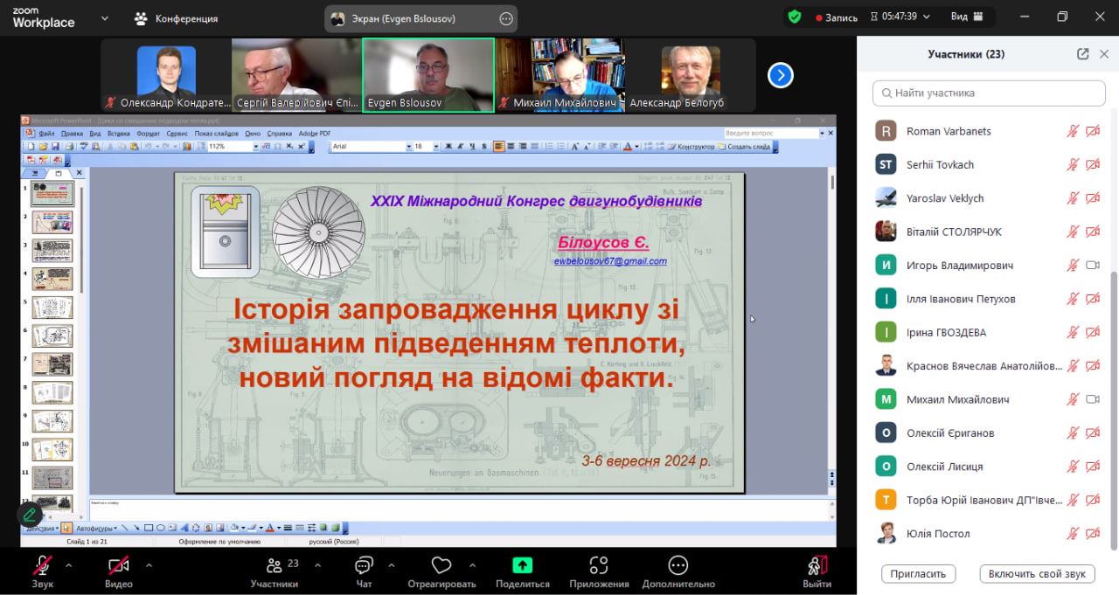The image size is (1119, 595).
Task: Open the More options icon
Action: click(x=678, y=565)
